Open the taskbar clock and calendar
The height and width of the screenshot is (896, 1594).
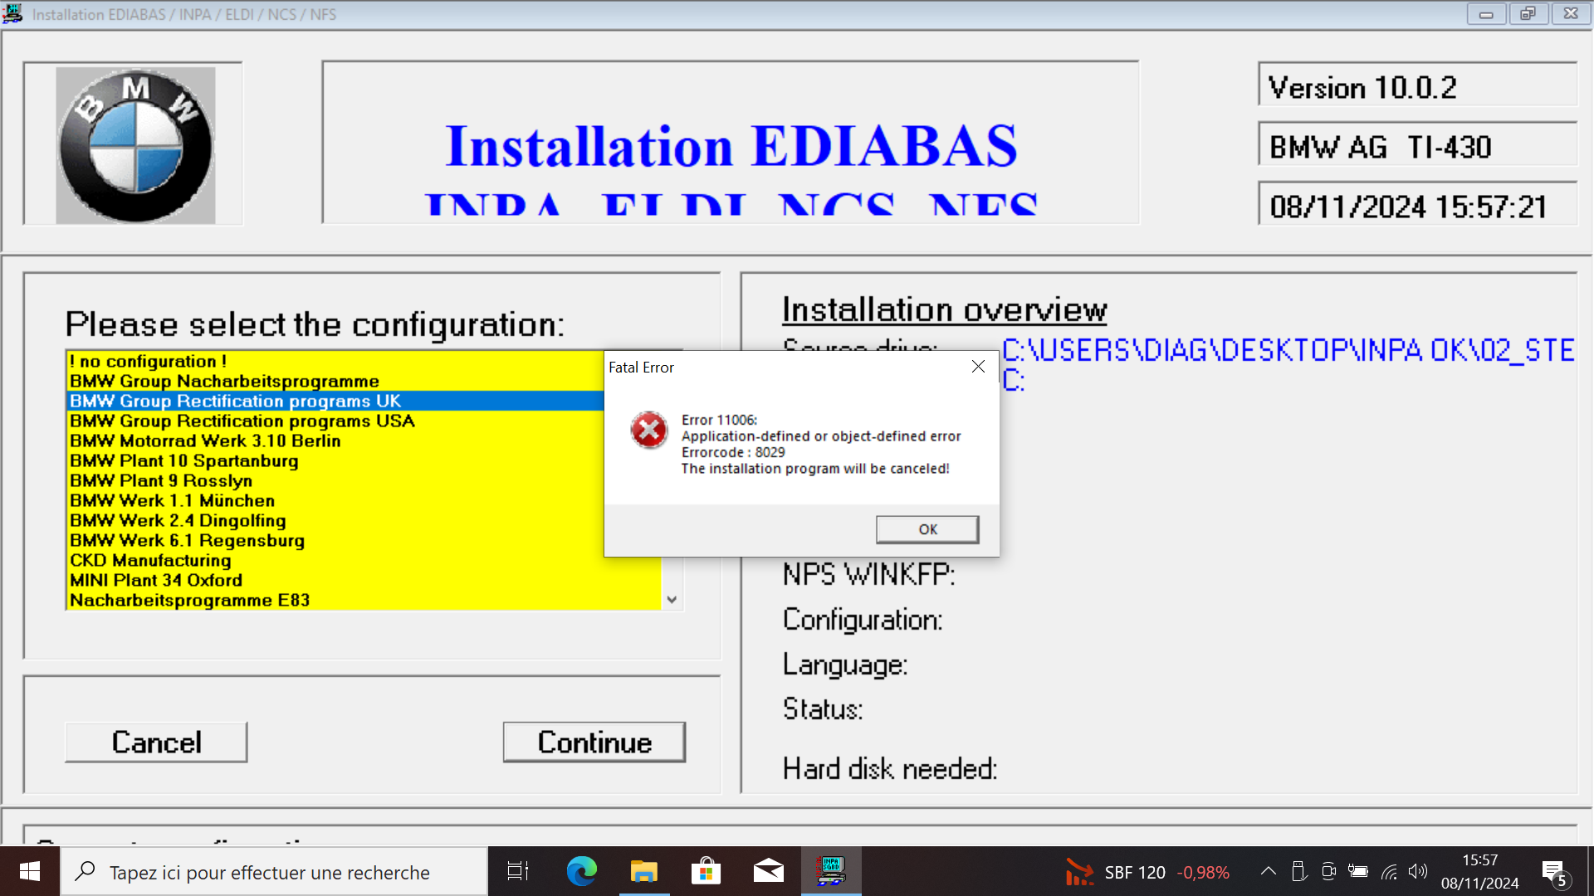(x=1479, y=871)
